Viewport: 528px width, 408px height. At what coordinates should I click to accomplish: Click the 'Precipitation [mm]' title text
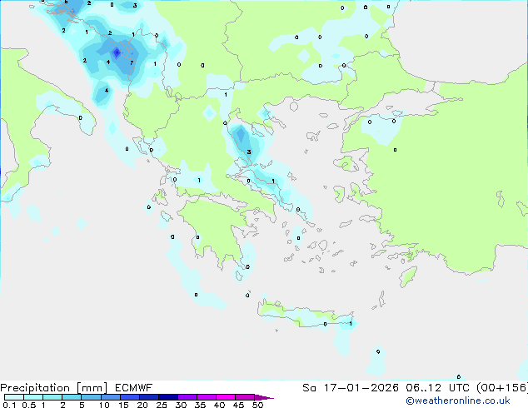pyautogui.click(x=54, y=388)
